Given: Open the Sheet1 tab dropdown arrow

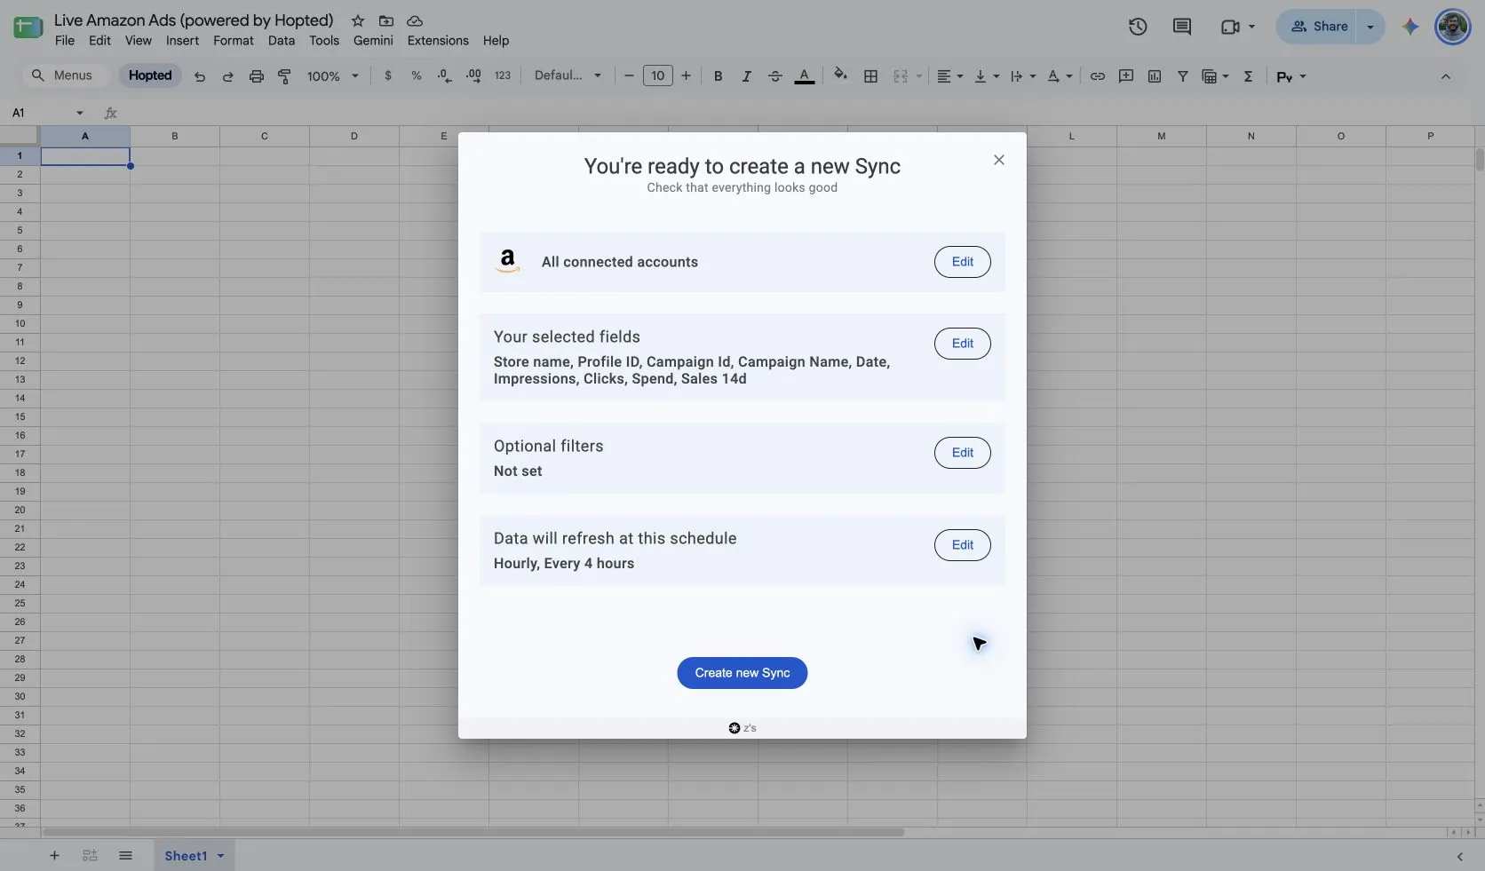Looking at the screenshot, I should point(220,856).
